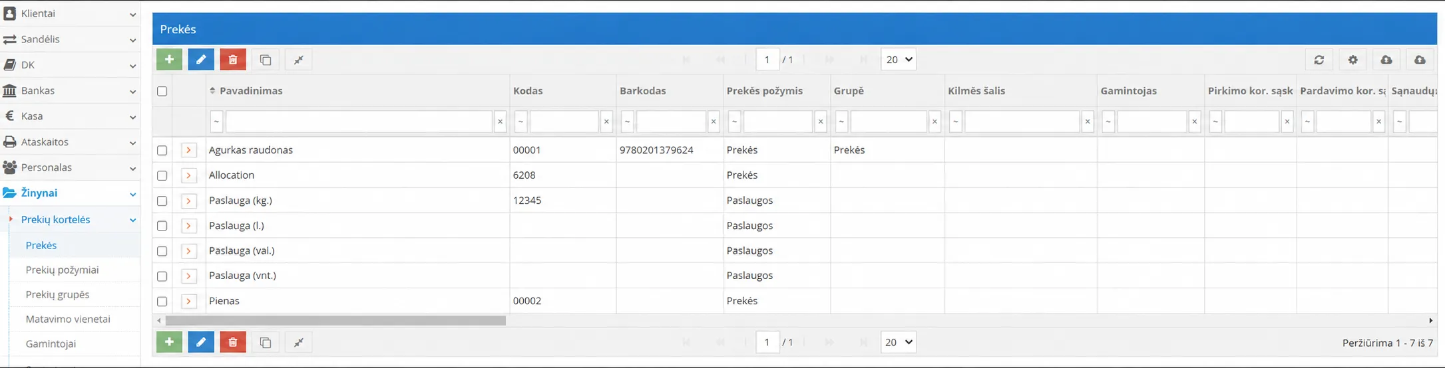Open the top rows-per-page dropdown
1445x368 pixels.
[899, 60]
